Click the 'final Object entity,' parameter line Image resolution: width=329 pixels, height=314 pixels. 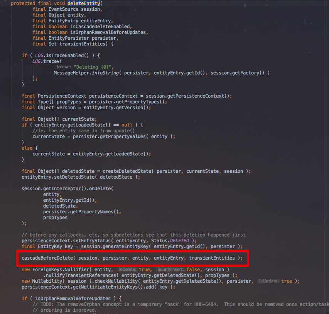pyautogui.click(x=59, y=15)
